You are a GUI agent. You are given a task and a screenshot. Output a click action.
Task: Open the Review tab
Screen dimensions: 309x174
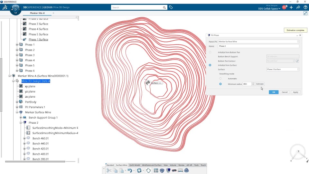[x=181, y=165]
